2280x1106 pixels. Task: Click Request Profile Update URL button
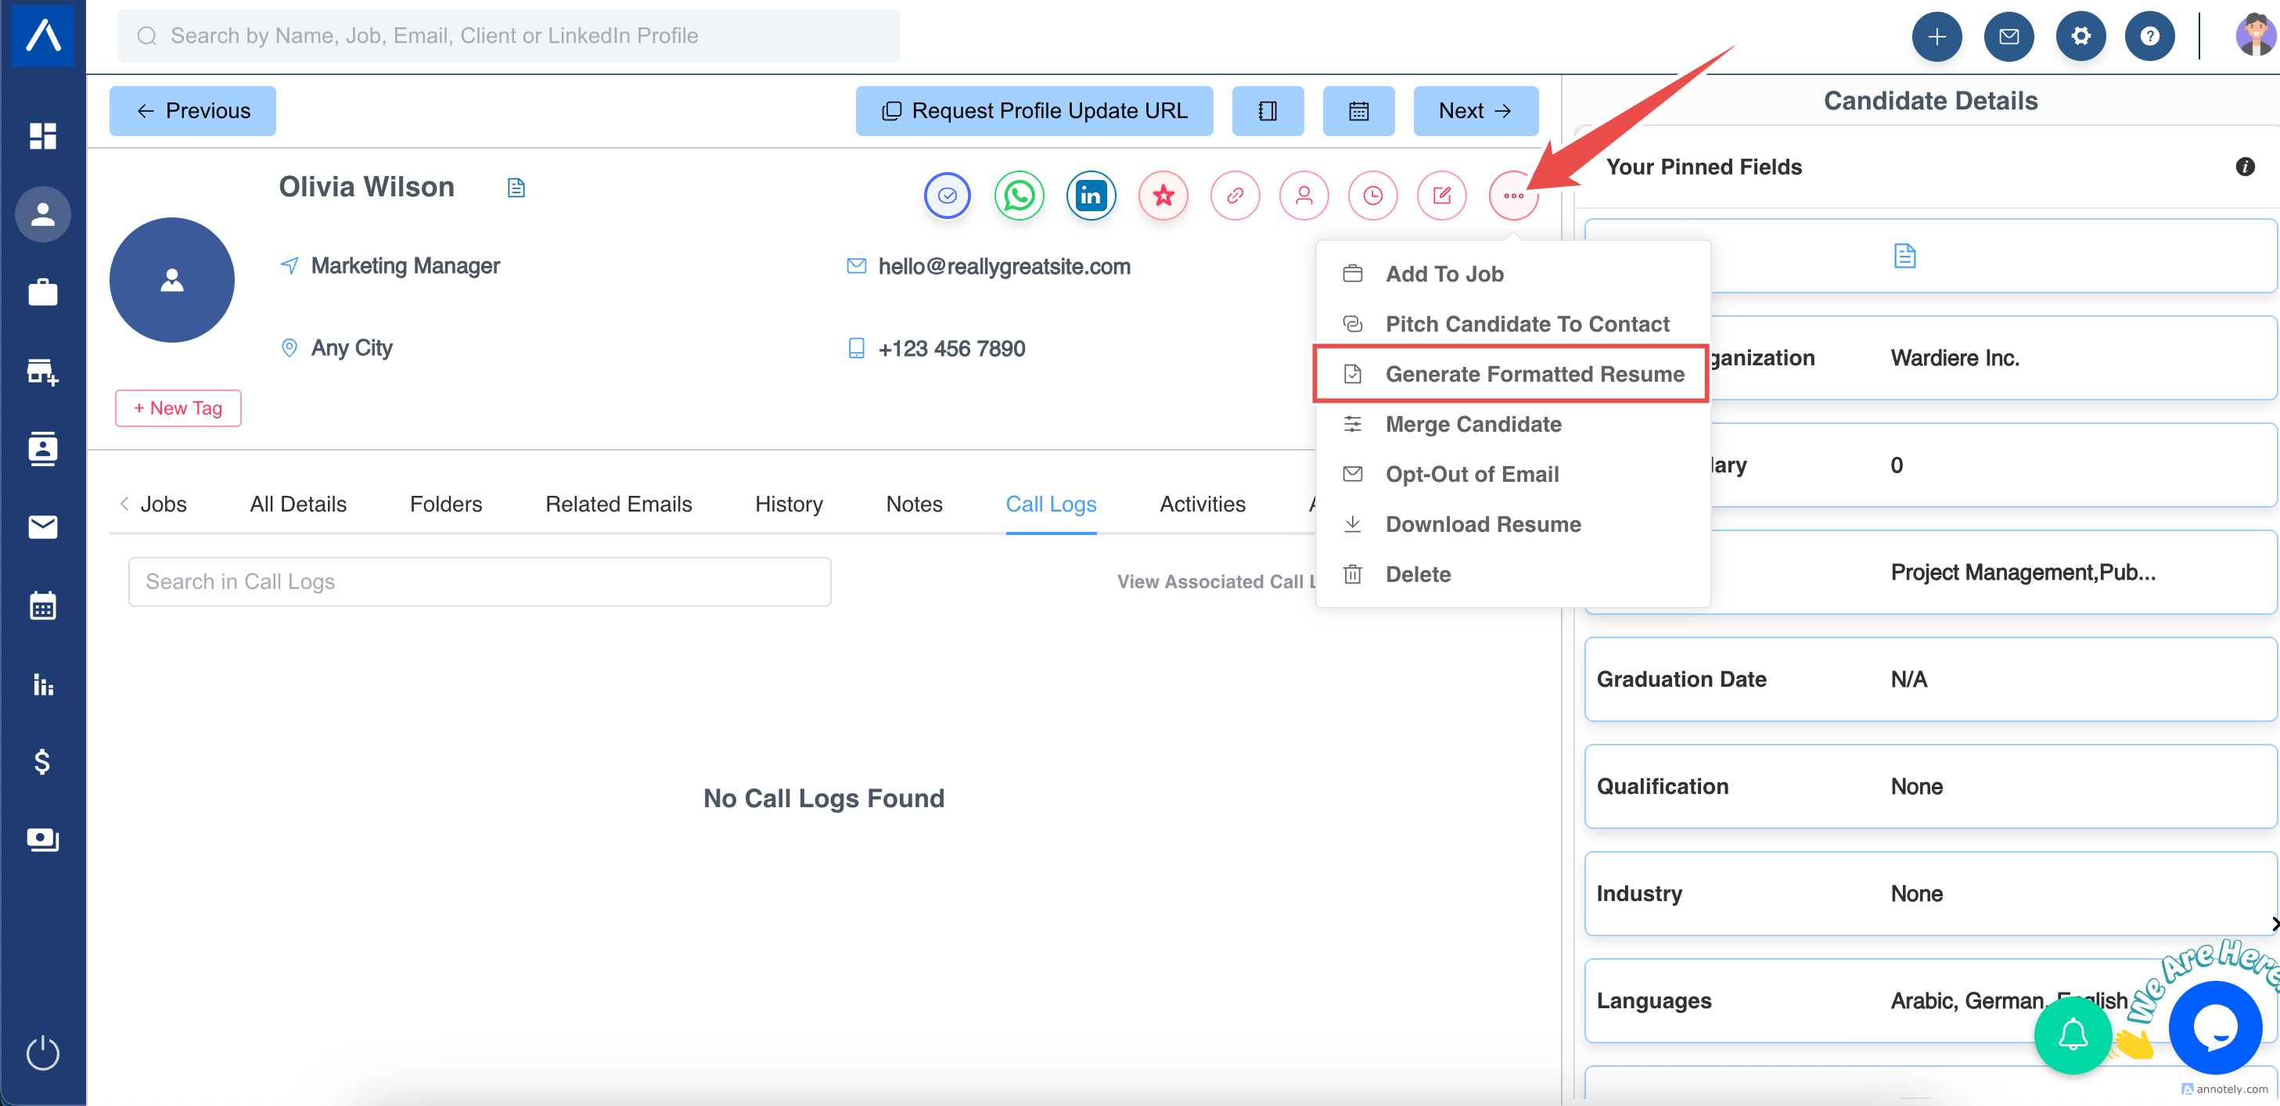pos(1034,110)
